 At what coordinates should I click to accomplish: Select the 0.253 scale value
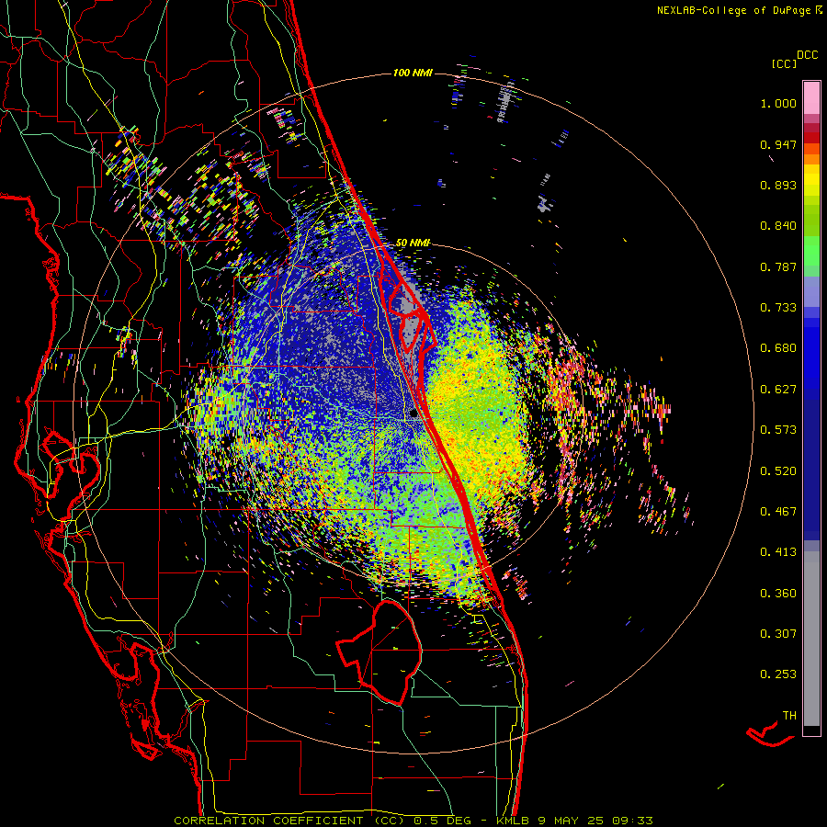778,674
